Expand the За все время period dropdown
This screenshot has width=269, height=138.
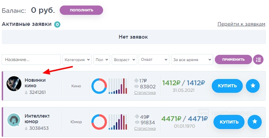click(x=192, y=60)
